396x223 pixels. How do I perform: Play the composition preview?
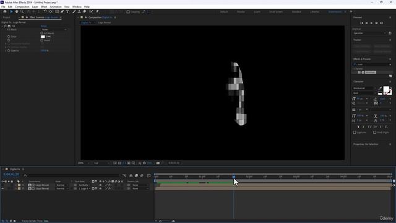[x=371, y=23]
